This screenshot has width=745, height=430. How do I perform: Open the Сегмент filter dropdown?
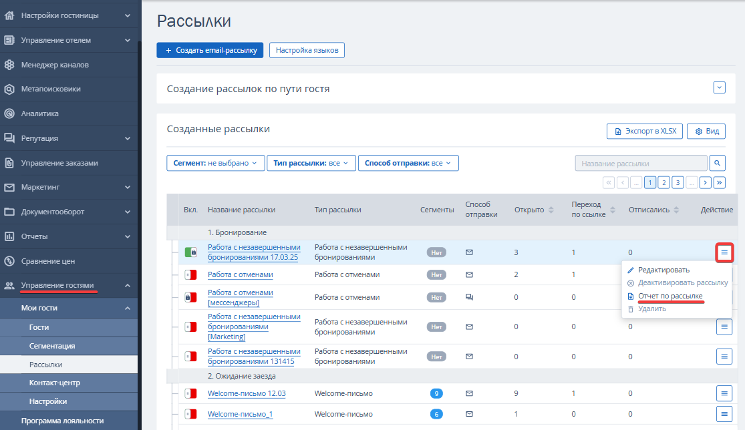tap(215, 163)
